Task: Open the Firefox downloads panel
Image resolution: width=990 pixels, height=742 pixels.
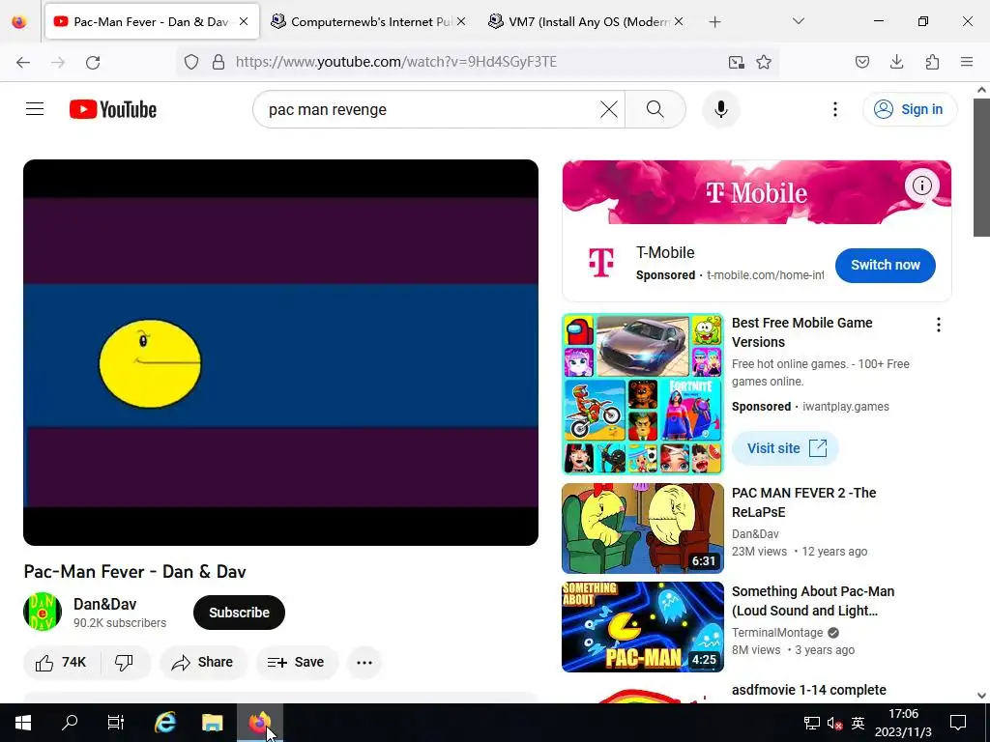Action: coord(896,62)
